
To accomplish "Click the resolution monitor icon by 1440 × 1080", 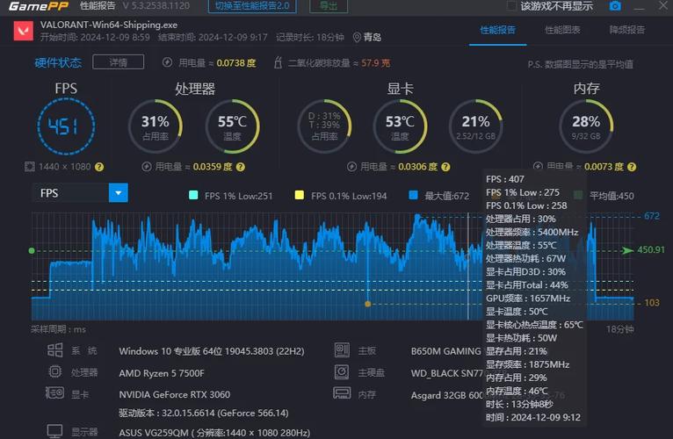I will click(30, 167).
